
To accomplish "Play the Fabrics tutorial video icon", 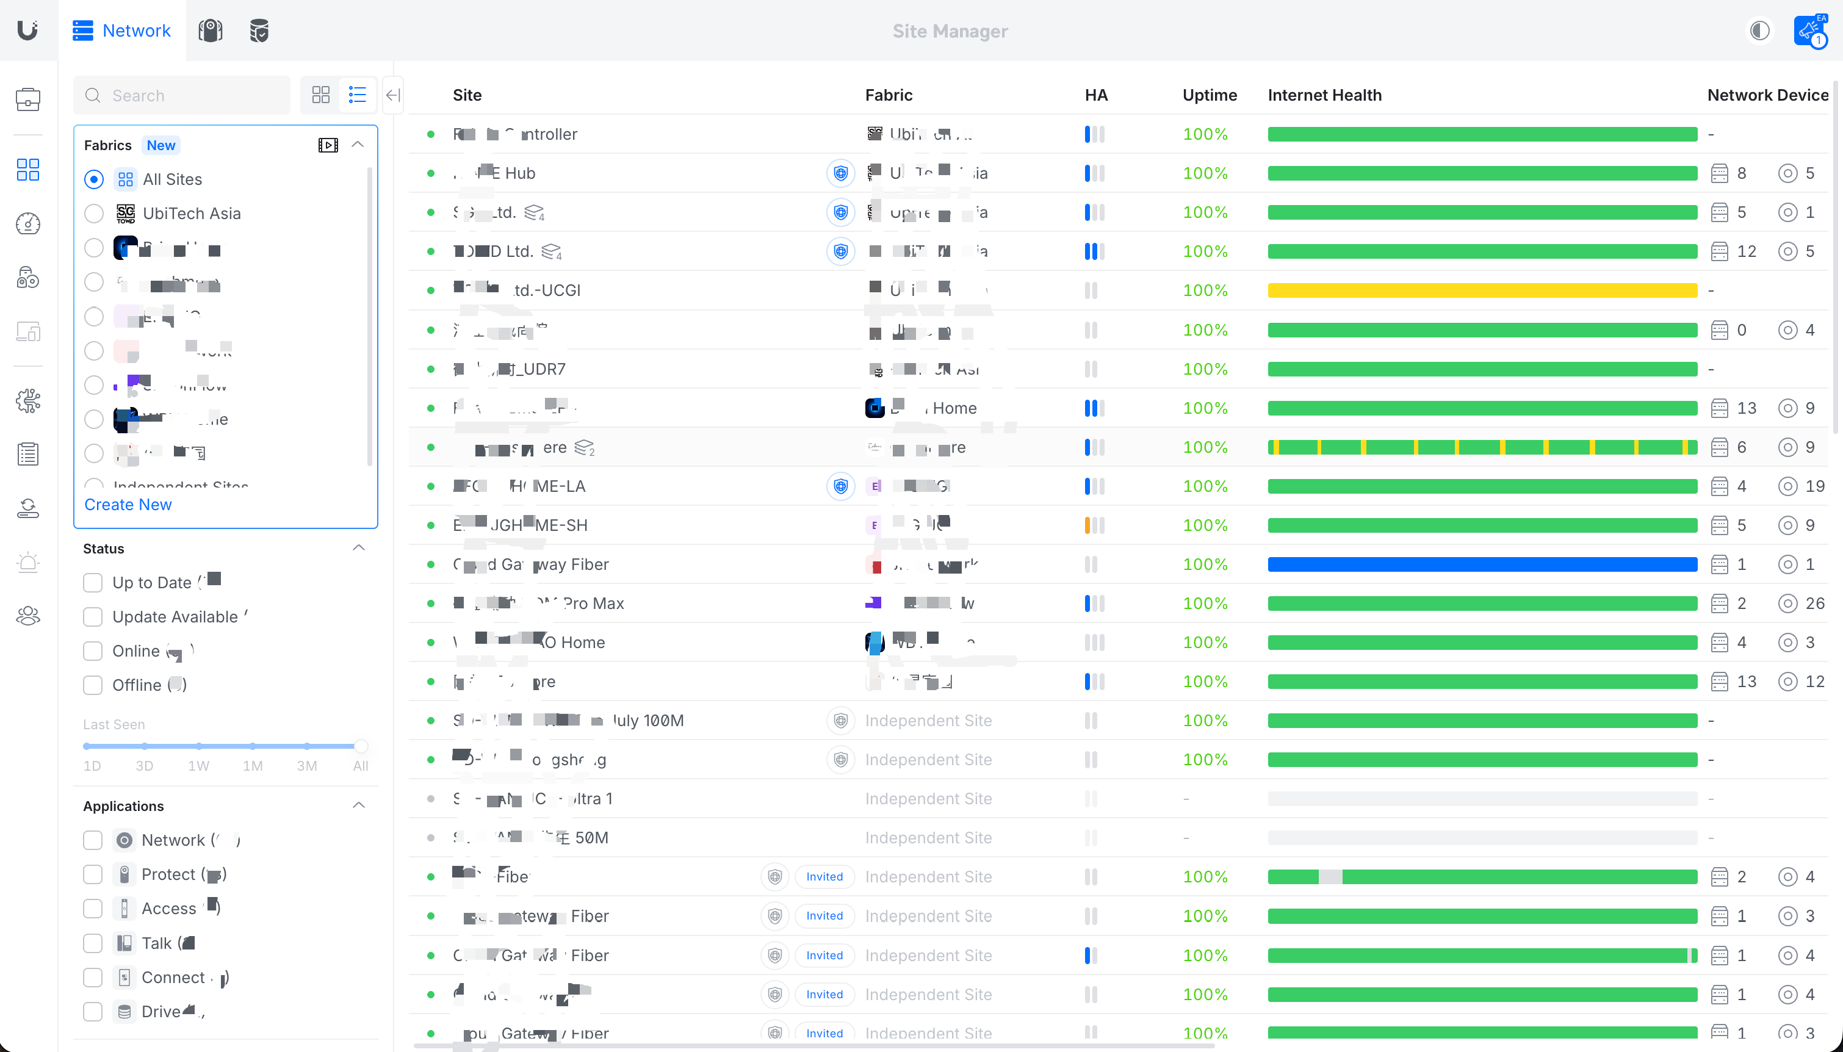I will coord(328,145).
